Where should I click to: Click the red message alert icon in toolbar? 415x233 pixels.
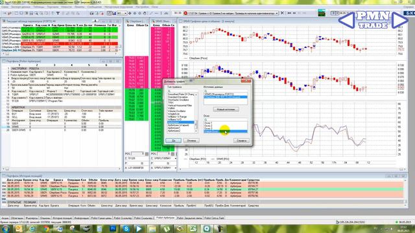click(185, 13)
